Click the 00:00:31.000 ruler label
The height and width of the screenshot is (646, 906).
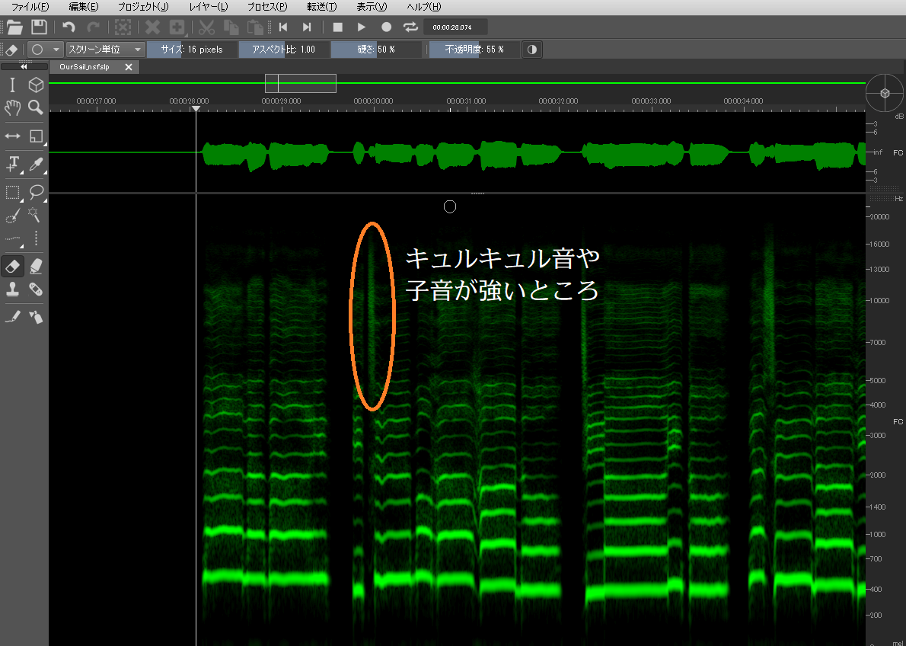pyautogui.click(x=466, y=101)
